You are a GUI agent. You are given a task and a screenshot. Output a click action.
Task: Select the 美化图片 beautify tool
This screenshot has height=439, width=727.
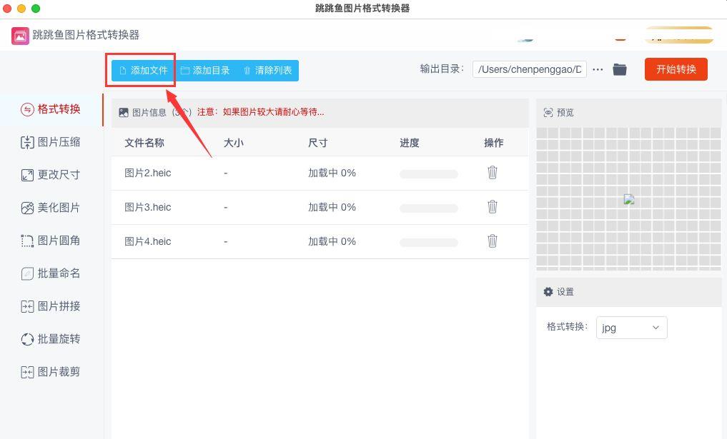point(50,207)
